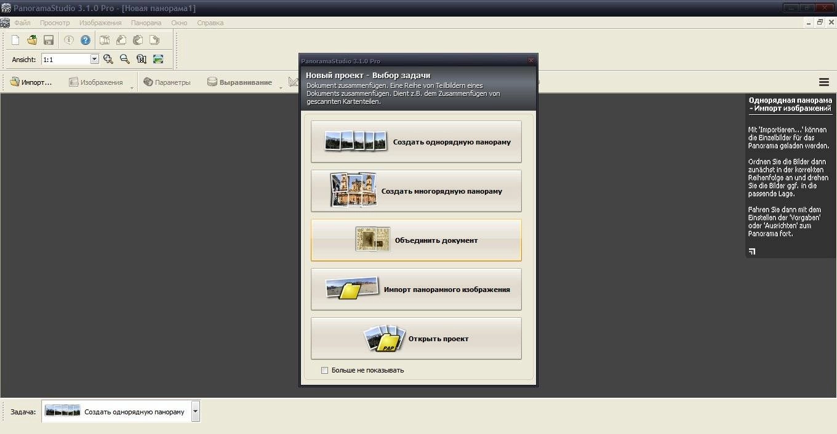
Task: Click the zoom in magnifier icon
Action: (x=108, y=59)
